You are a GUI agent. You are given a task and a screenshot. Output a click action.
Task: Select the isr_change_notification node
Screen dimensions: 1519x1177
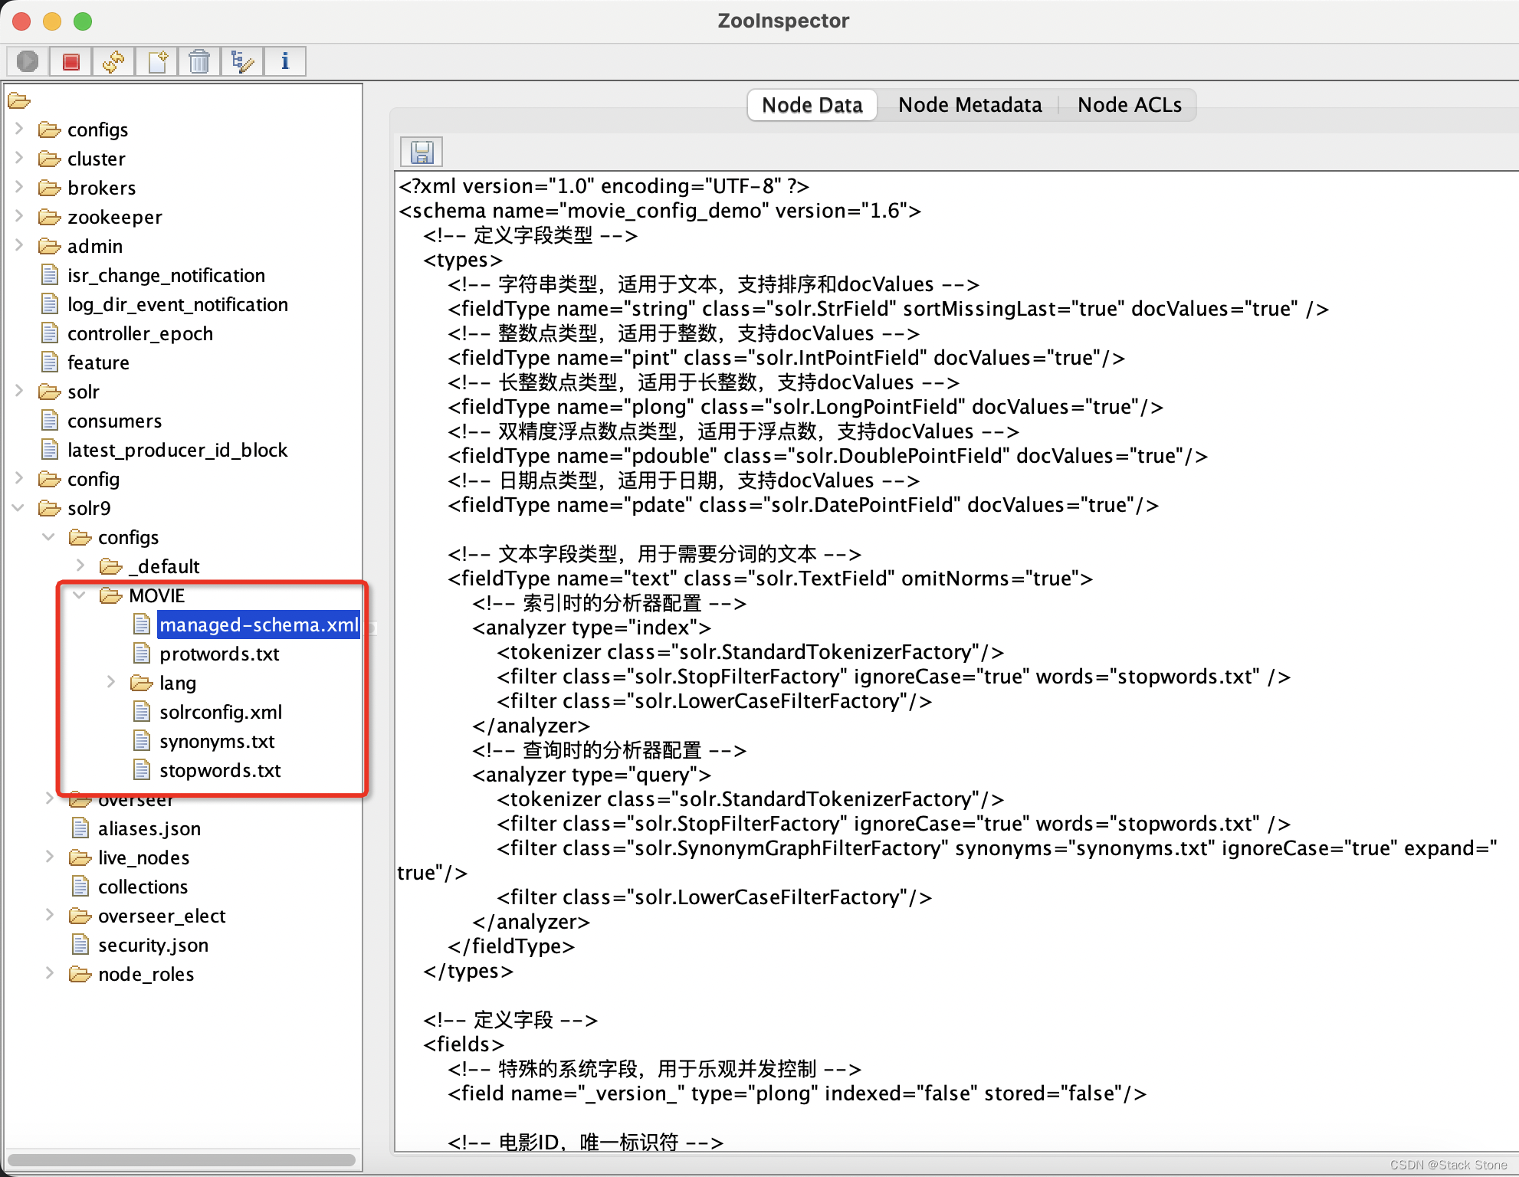(x=166, y=275)
